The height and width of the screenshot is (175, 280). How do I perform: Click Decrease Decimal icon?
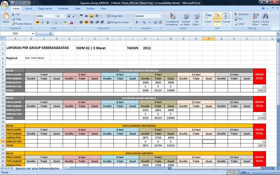coord(160,22)
